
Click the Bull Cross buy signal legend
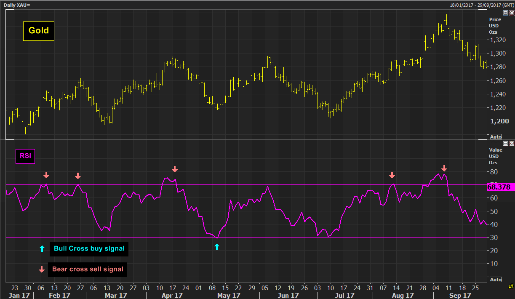(89, 248)
